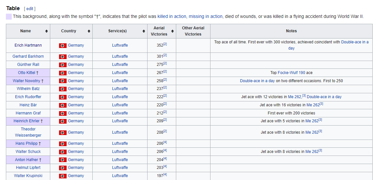The width and height of the screenshot is (373, 180).
Task: Open Heinrich Ehrler's article
Action: pyautogui.click(x=26, y=121)
